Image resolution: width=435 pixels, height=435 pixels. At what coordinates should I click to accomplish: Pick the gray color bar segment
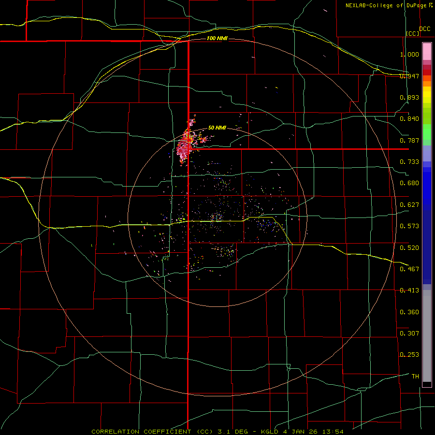427,336
